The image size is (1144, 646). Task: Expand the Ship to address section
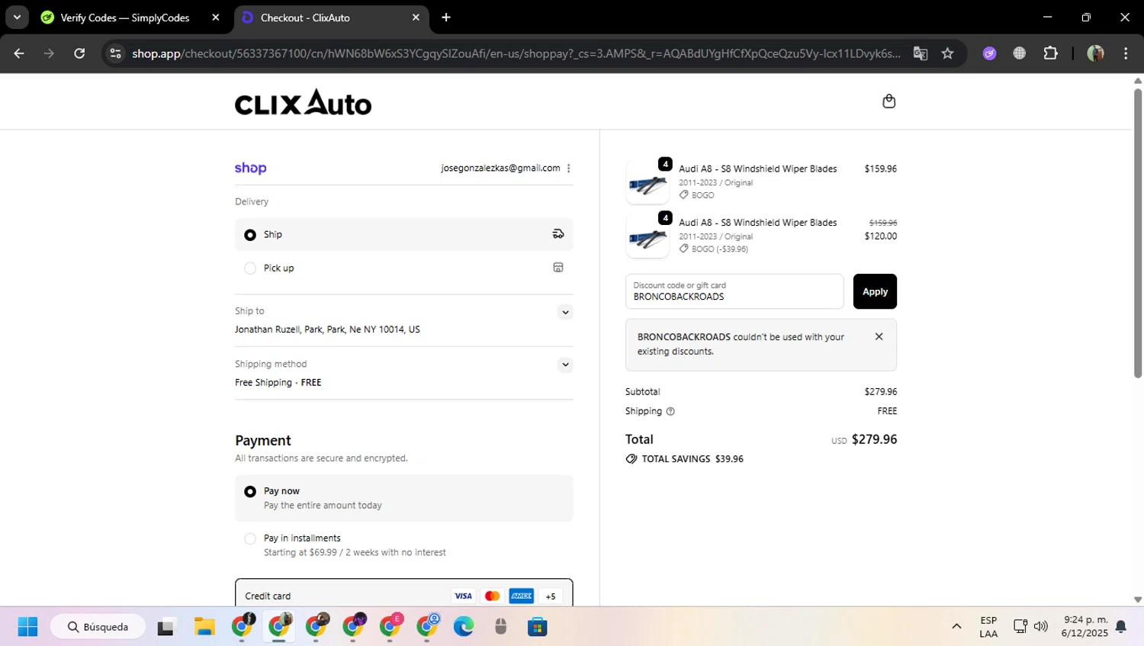tap(565, 312)
